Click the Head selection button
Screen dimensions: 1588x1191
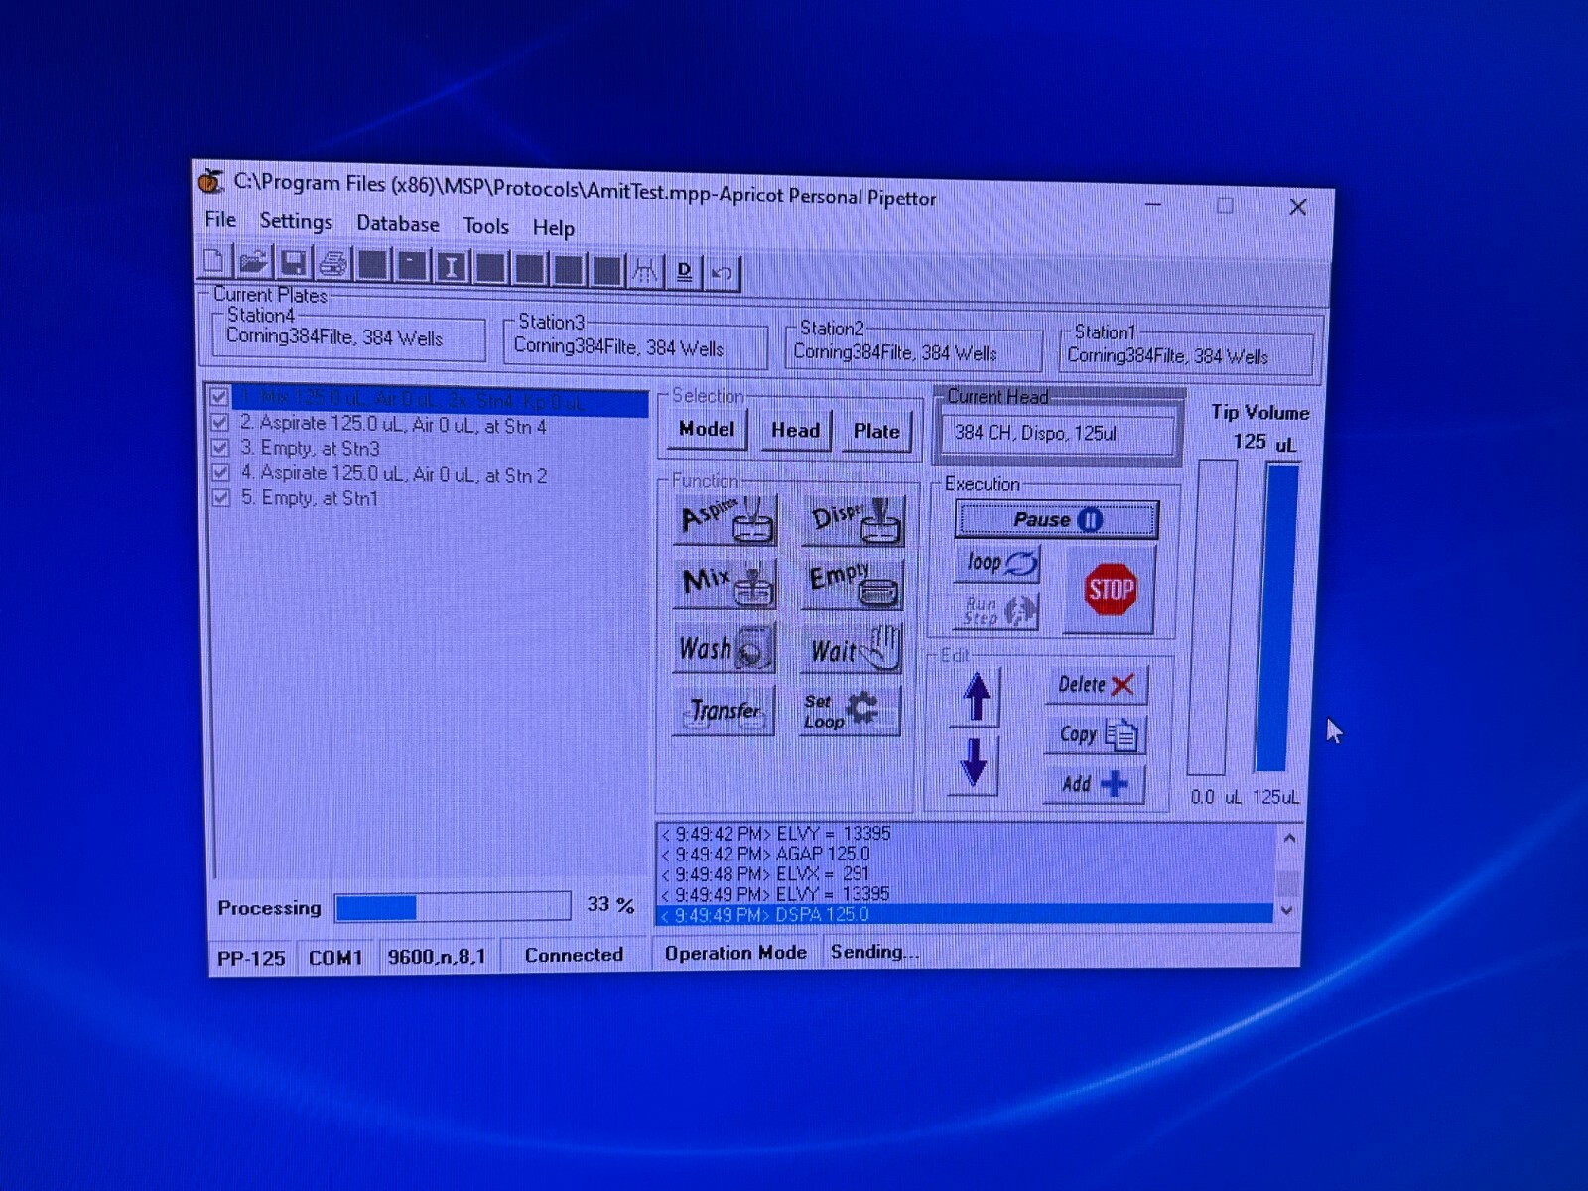coord(795,431)
